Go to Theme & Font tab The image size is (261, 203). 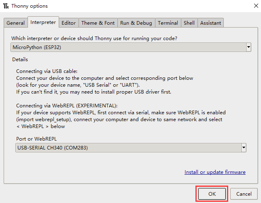pyautogui.click(x=98, y=23)
